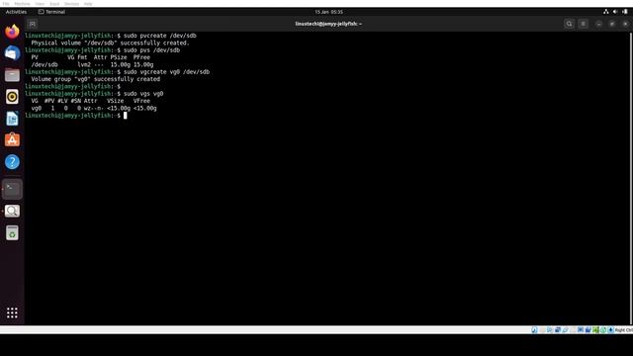Open the VirtualBox File menu
Viewport: 633px width, 356px height.
[6, 4]
